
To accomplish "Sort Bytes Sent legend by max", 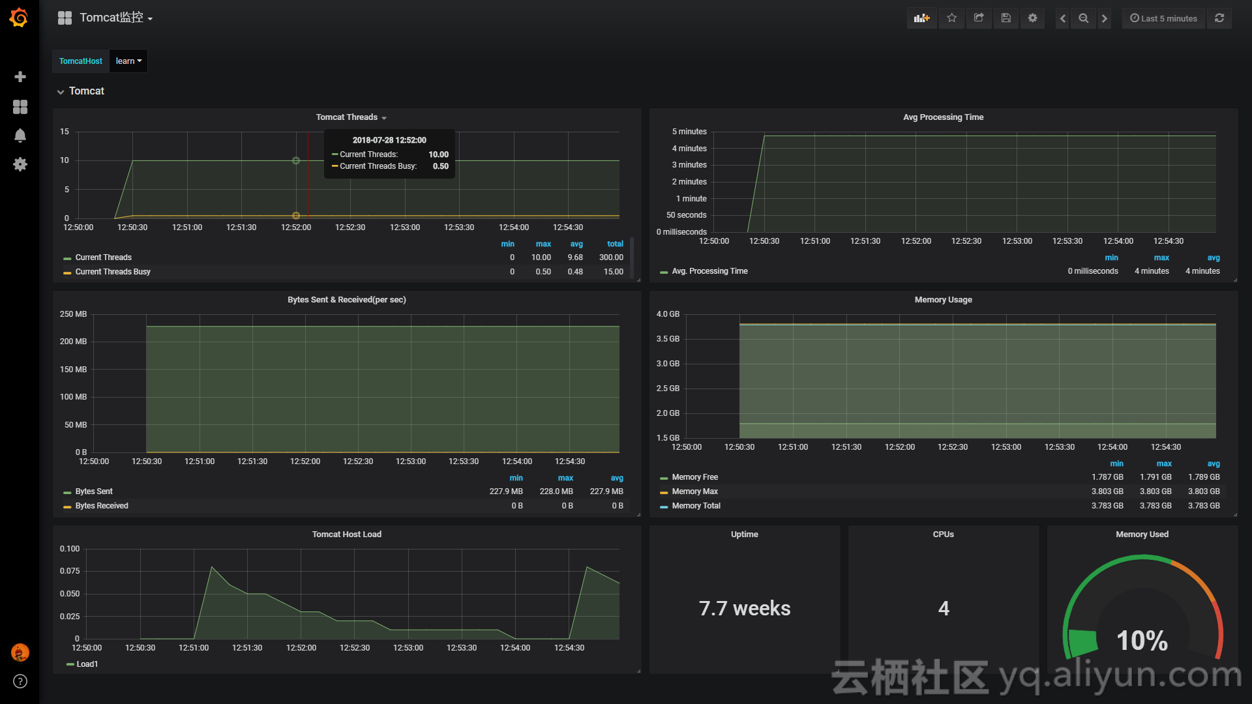I will click(x=565, y=478).
